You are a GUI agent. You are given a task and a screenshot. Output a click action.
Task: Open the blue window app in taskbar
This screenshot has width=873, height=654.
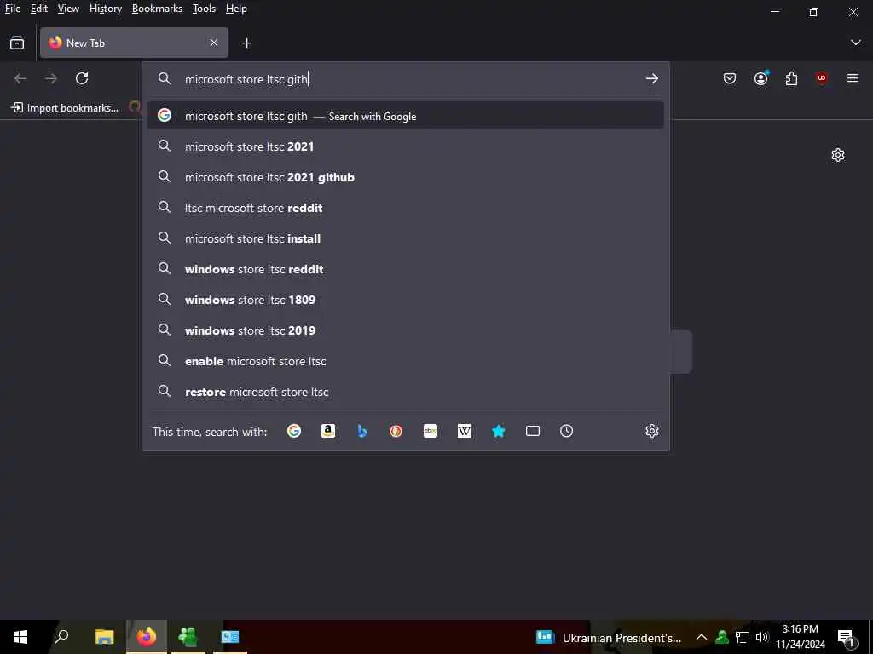pyautogui.click(x=230, y=637)
